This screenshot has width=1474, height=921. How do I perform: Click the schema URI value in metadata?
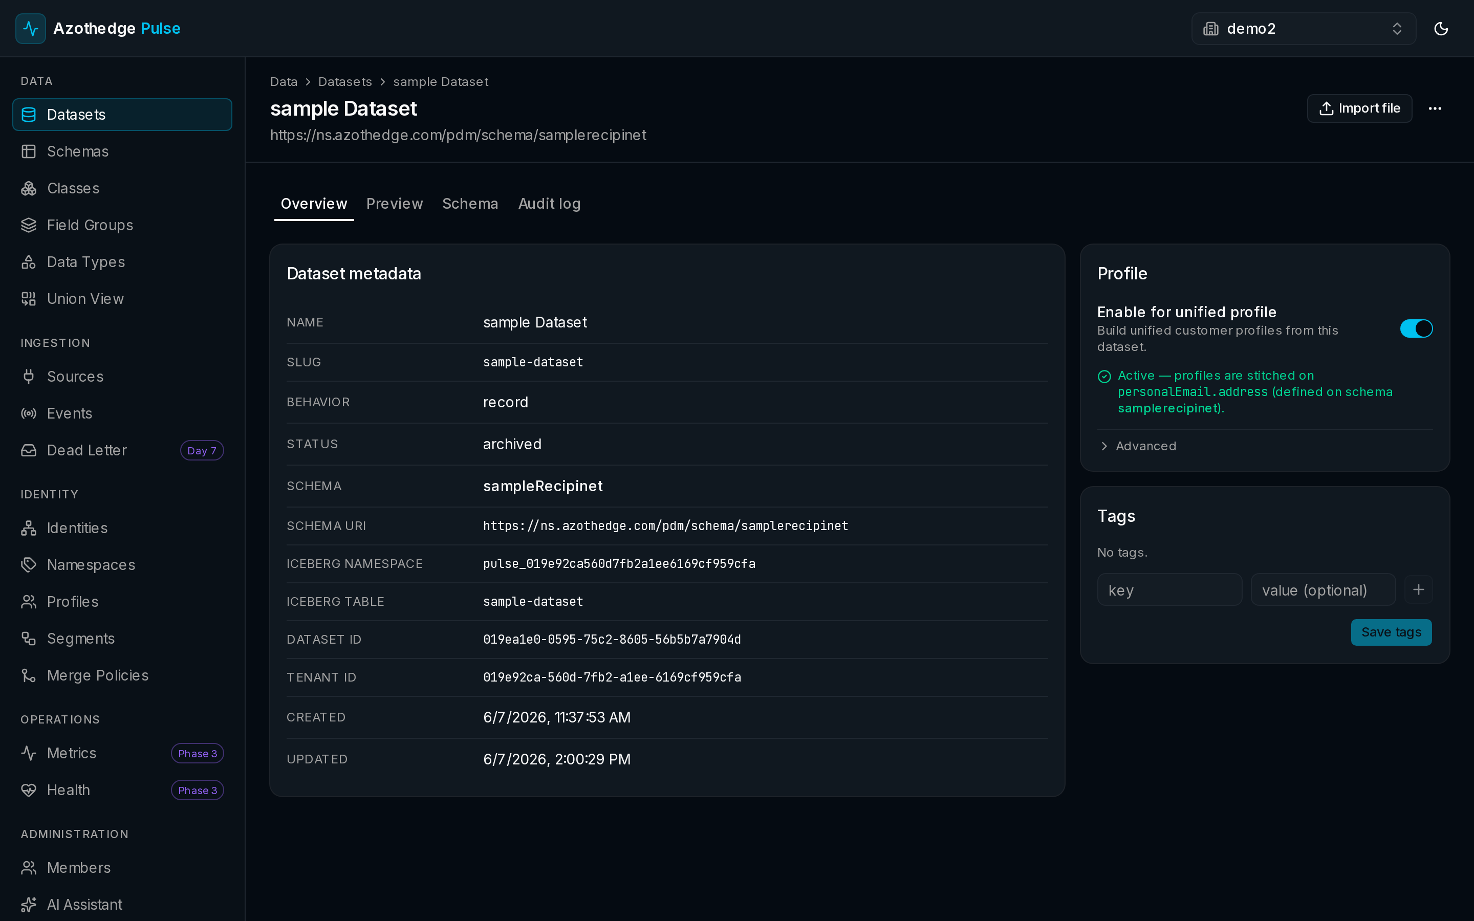[x=666, y=525]
